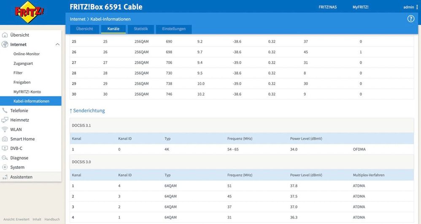This screenshot has height=224, width=421.
Task: Open Handbuch footer link
Action: 52,219
